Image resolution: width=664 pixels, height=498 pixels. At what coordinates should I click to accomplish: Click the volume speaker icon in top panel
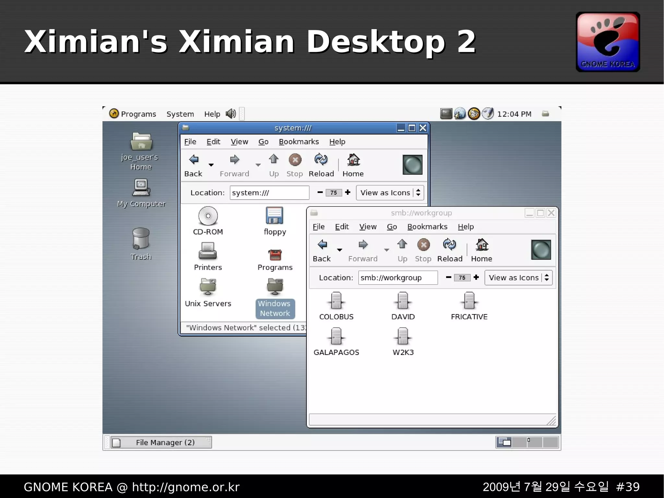[x=231, y=114]
